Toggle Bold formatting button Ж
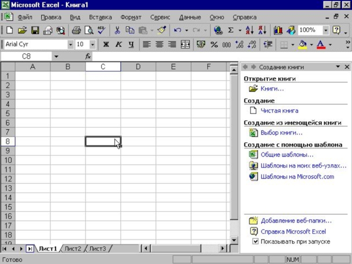Image resolution: width=352 pixels, height=264 pixels. (106, 44)
